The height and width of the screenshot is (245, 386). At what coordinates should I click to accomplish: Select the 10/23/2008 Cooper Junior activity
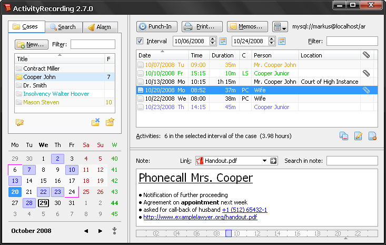tap(257, 107)
